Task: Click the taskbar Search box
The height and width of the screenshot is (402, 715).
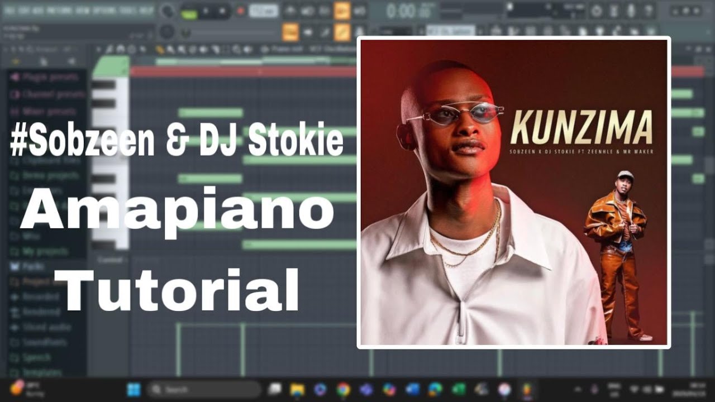Action: tap(204, 389)
